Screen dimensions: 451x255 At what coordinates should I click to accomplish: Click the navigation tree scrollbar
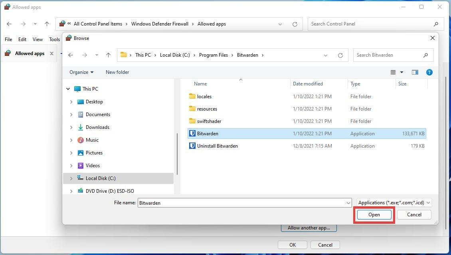[x=177, y=154]
